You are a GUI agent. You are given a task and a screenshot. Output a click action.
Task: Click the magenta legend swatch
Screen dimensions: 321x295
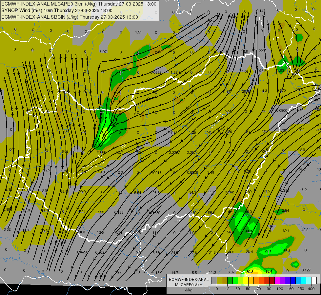277,280
